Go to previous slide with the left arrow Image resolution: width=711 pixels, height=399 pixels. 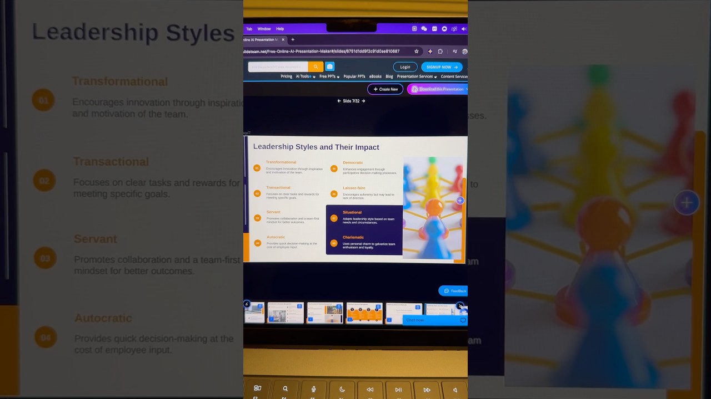tap(339, 101)
